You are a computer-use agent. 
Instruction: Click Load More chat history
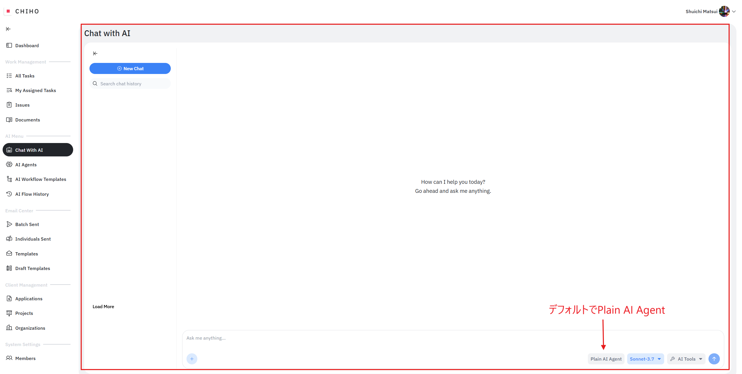[103, 306]
